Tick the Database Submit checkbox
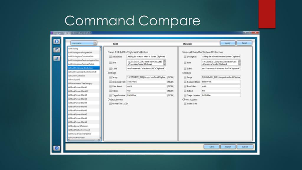The image size is (302, 170). 185,91
